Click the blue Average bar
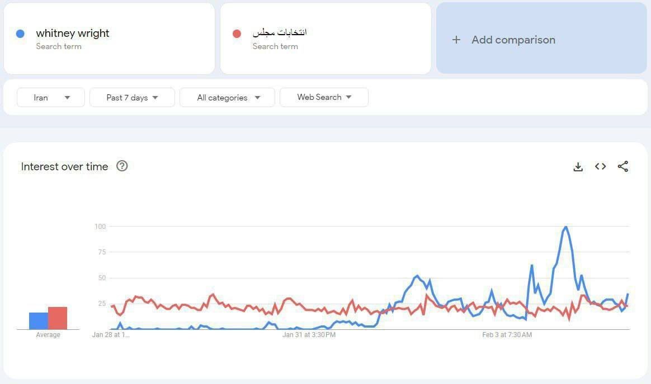The image size is (651, 384). tap(39, 321)
